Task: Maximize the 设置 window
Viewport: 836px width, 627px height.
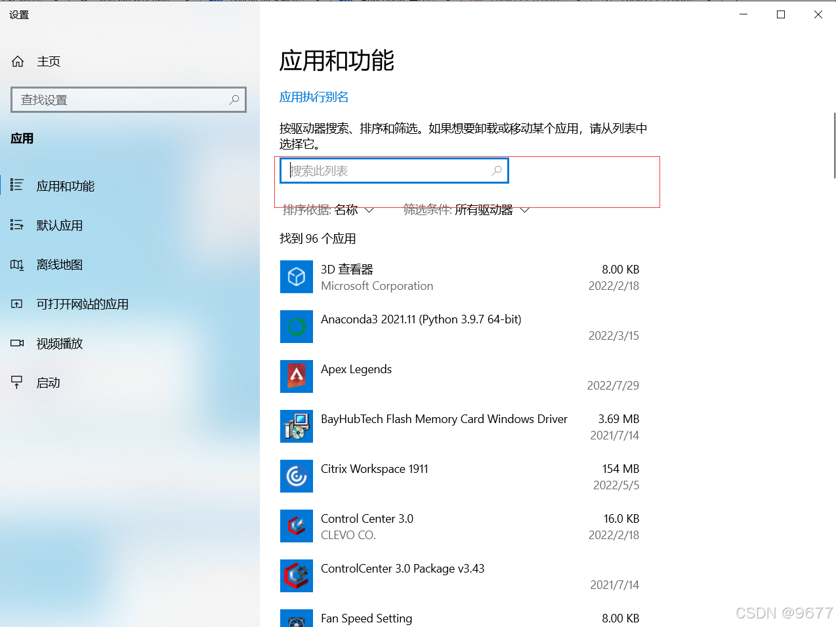Action: [781, 14]
